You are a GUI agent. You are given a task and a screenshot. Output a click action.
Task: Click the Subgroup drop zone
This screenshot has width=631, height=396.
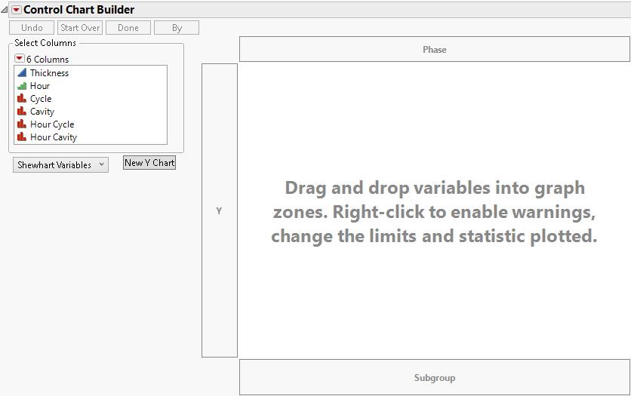[x=435, y=377]
